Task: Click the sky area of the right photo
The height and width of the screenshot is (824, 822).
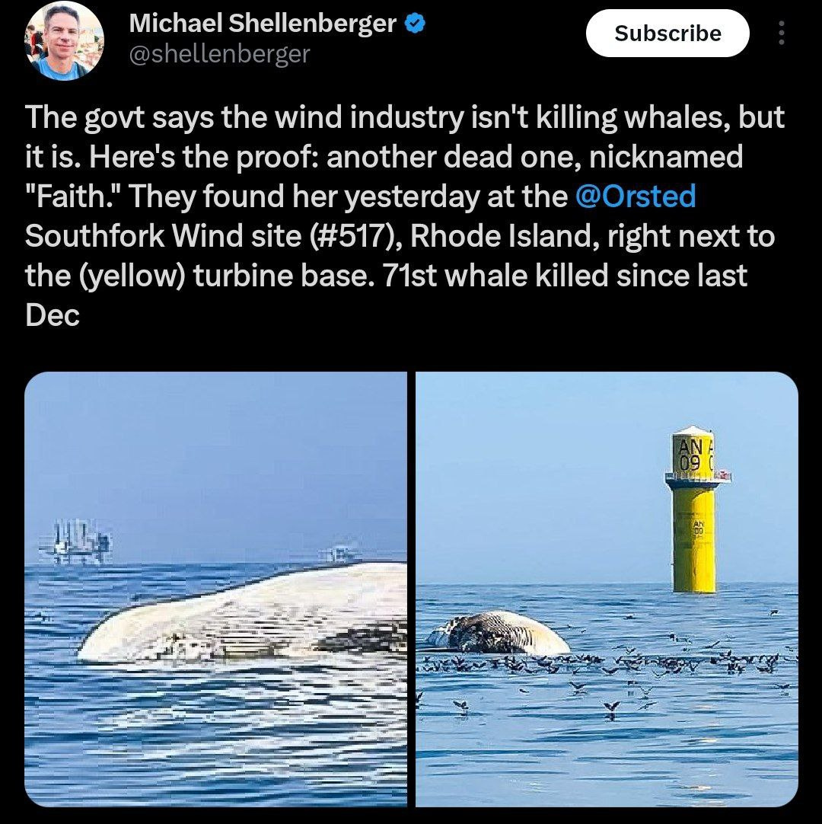Action: (x=541, y=473)
